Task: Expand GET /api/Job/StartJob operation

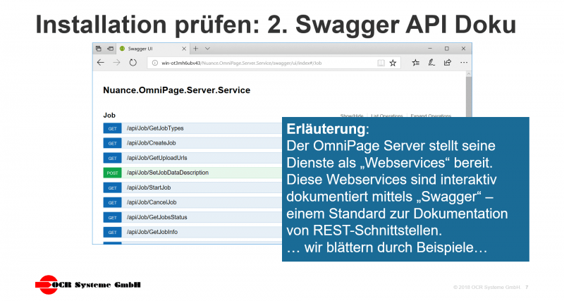Action: pyautogui.click(x=192, y=188)
